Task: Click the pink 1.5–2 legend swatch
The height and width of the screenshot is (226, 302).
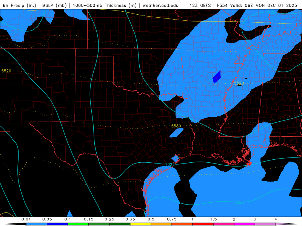Action: point(224,224)
